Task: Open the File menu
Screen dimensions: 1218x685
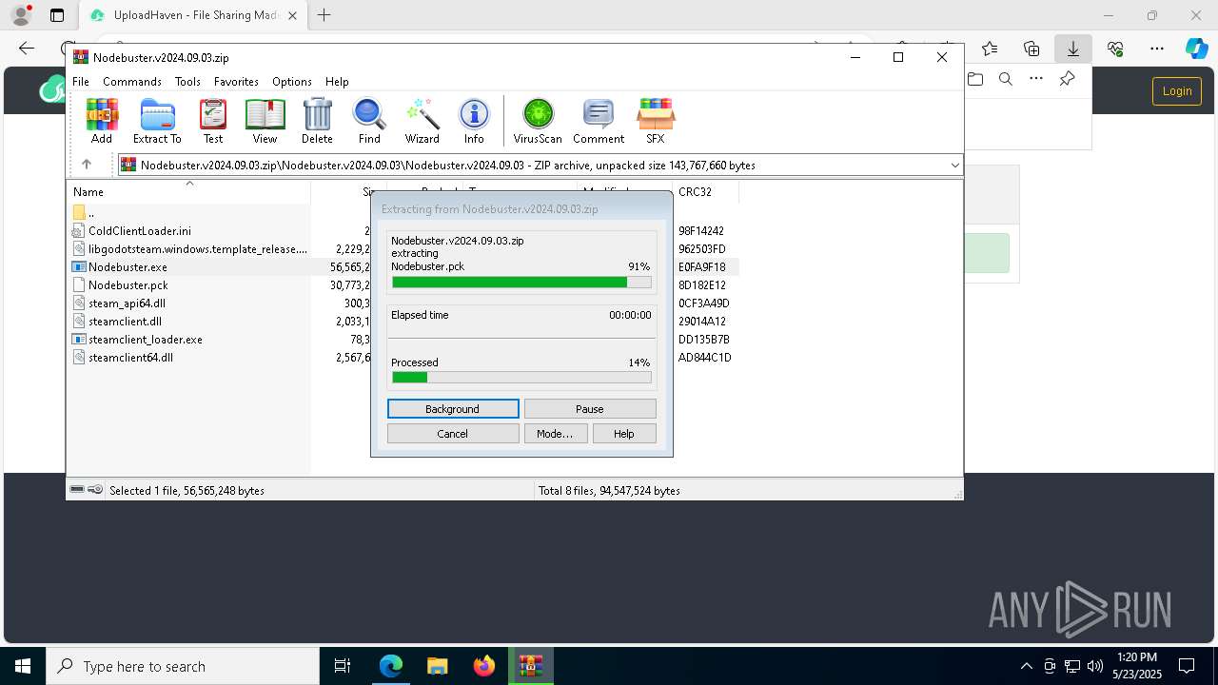Action: (x=81, y=82)
